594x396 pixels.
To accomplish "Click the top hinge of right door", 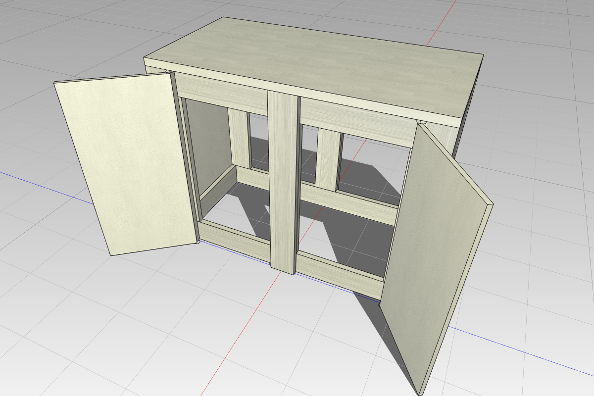I will pyautogui.click(x=422, y=122).
